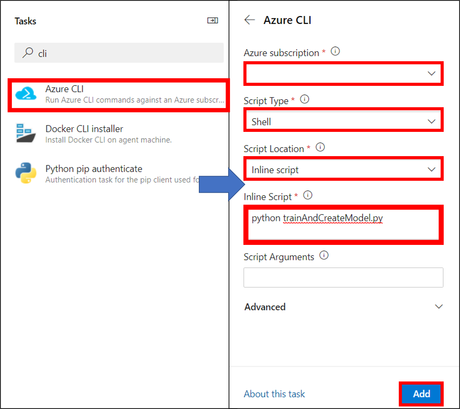Click info icon beside Inline Script label
This screenshot has height=409, width=460.
tap(308, 196)
